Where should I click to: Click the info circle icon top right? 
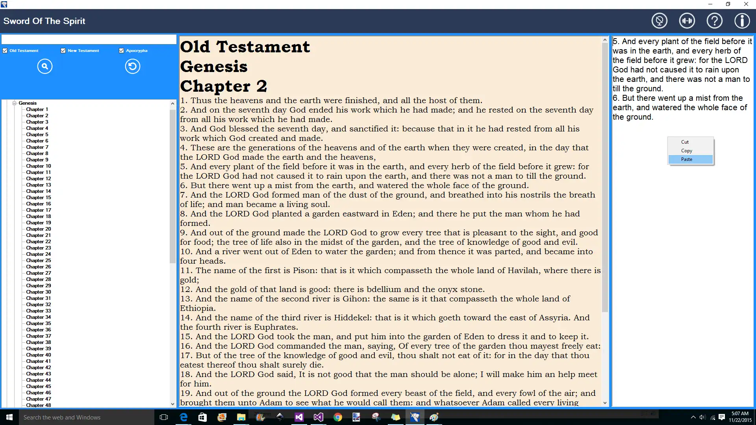tap(742, 21)
